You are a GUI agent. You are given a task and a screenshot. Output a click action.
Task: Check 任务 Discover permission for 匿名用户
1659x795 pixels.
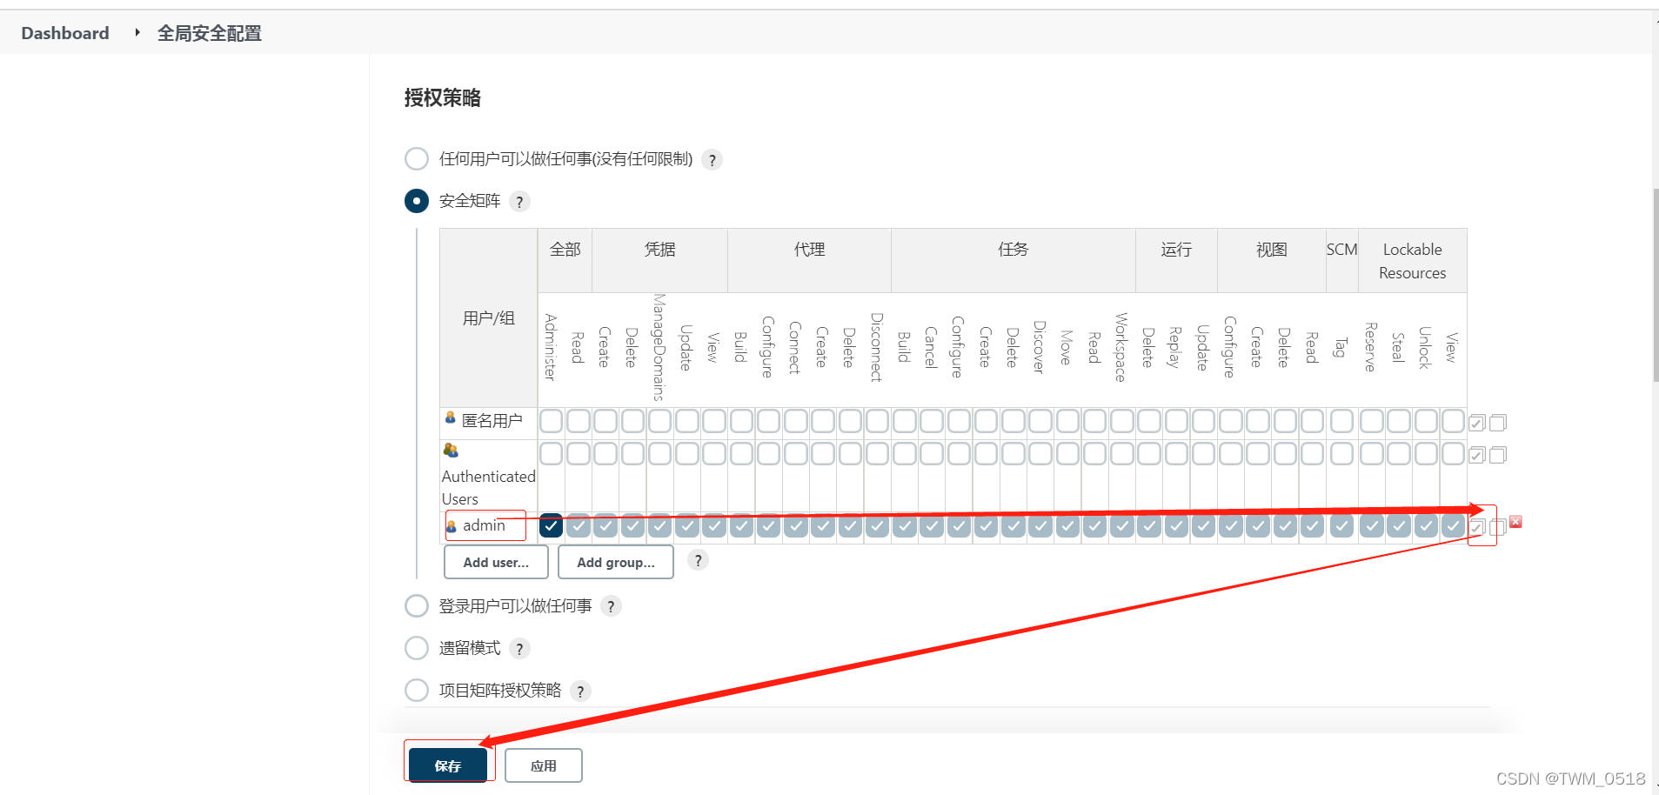[1040, 421]
